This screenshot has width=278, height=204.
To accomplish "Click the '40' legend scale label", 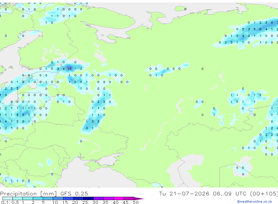I will point(115,202).
